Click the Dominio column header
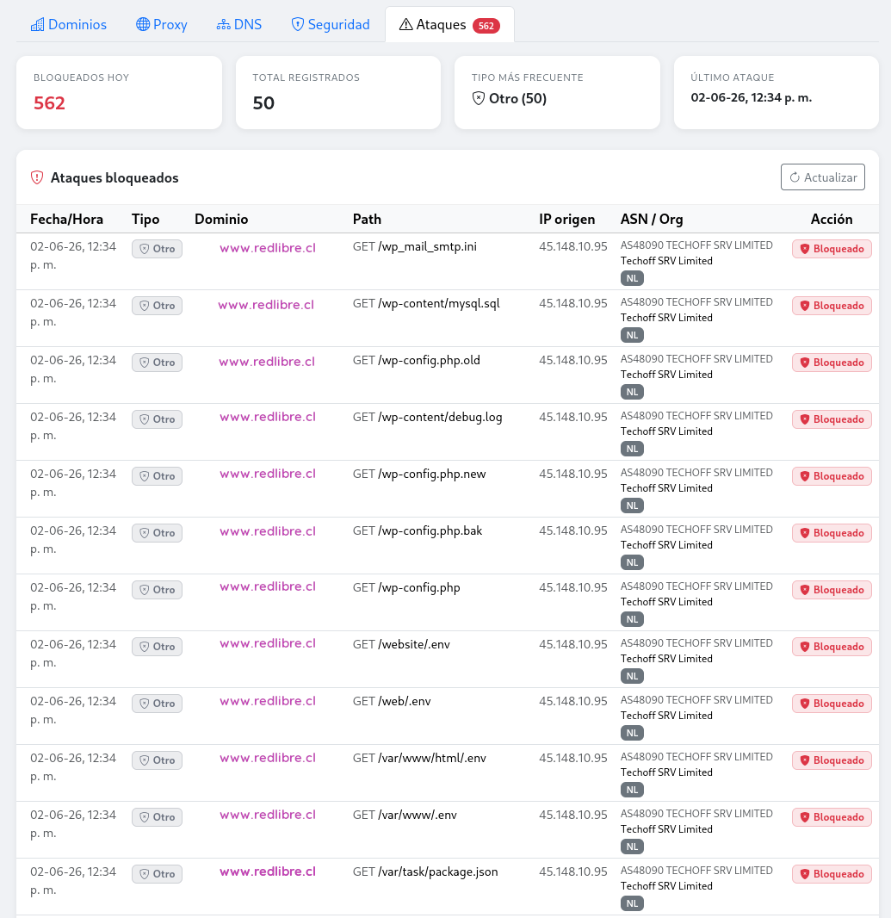891x918 pixels. pyautogui.click(x=221, y=219)
